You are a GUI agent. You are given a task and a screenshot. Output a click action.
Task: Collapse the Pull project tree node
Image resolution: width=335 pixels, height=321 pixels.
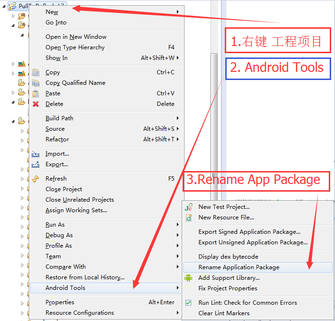(4, 6)
